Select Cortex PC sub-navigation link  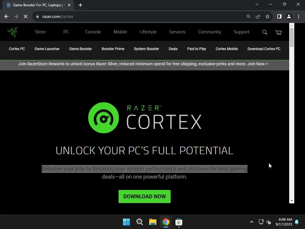pyautogui.click(x=17, y=49)
